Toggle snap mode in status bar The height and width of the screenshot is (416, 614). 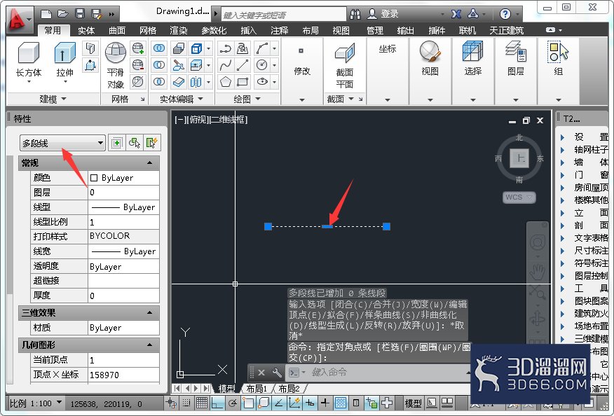click(x=186, y=403)
